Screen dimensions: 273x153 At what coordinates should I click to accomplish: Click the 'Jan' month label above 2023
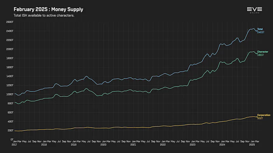coord(193,141)
